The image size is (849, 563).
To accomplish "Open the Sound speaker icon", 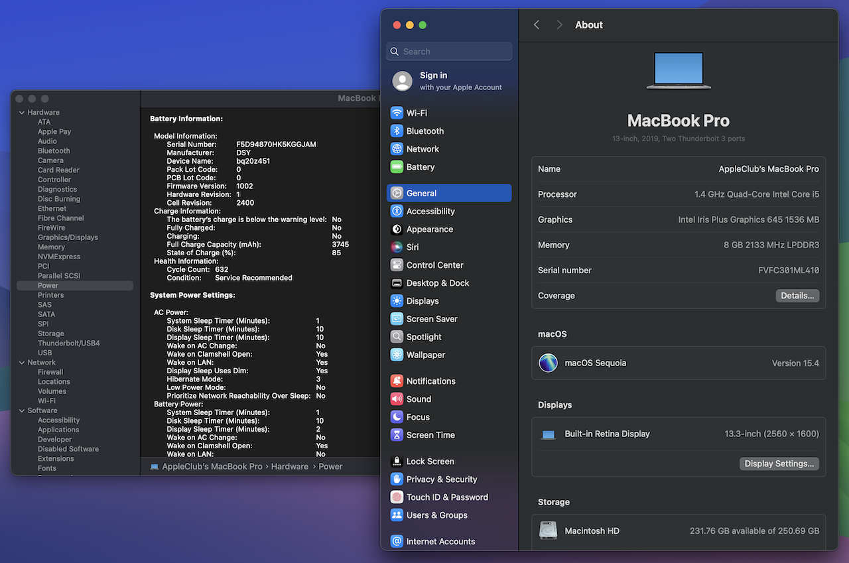I will (397, 399).
